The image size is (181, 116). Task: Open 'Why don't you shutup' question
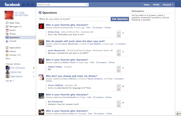[72, 76]
